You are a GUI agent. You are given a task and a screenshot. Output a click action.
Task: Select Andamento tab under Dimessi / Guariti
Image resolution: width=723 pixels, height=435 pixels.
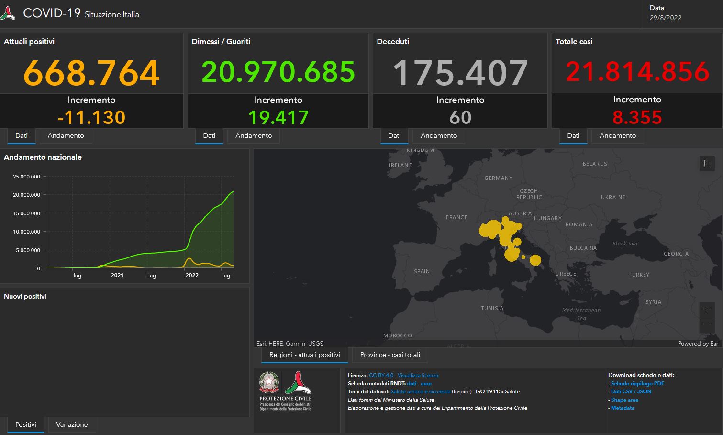(253, 135)
